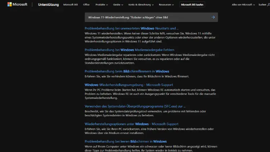Open Systemdatei-Überprüfungsprogramms (SFC.exe) result
The width and height of the screenshot is (270, 152).
tap(135, 106)
